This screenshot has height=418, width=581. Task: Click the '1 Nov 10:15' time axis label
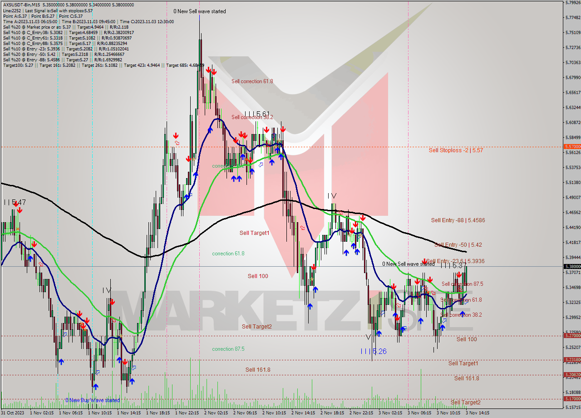[x=100, y=413]
